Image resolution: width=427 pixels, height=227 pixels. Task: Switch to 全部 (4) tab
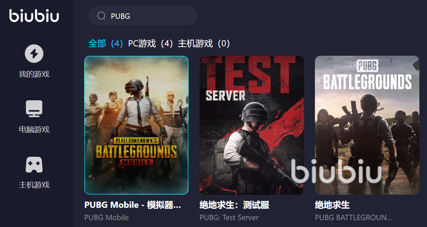pyautogui.click(x=106, y=43)
